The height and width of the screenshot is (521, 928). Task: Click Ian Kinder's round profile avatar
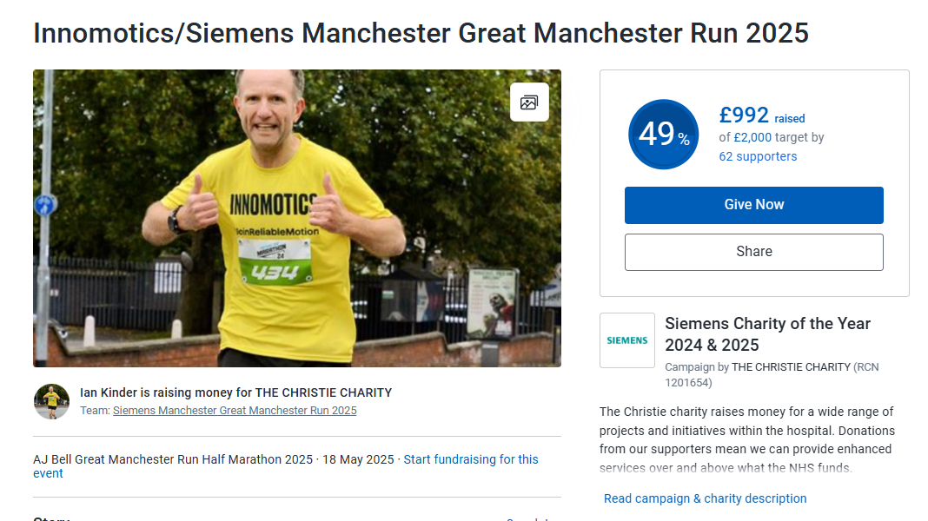(51, 401)
